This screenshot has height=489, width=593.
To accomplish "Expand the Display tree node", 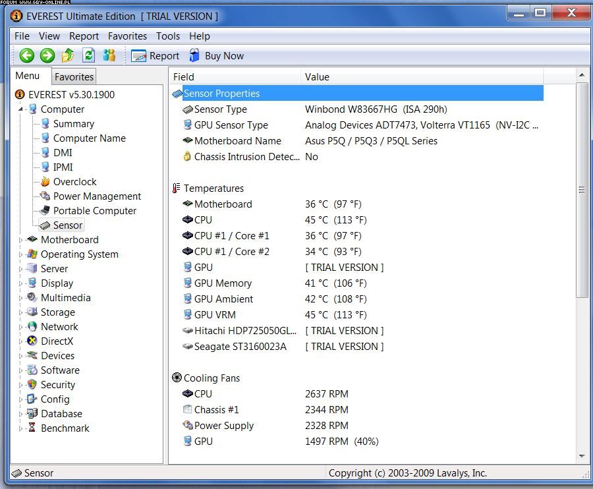I will pos(20,283).
